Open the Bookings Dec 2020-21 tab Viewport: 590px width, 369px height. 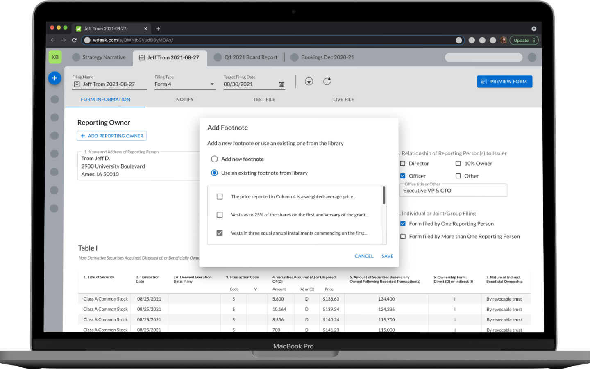coord(322,57)
